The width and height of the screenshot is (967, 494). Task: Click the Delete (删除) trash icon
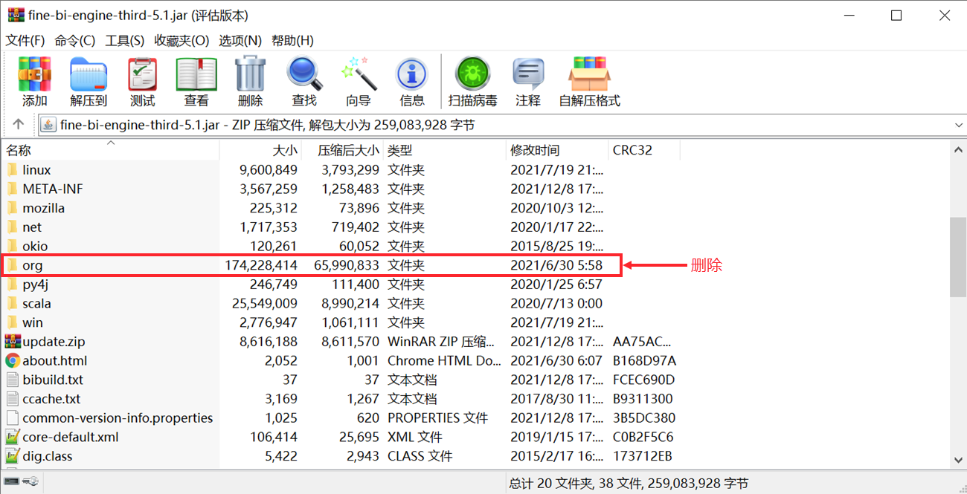(250, 74)
